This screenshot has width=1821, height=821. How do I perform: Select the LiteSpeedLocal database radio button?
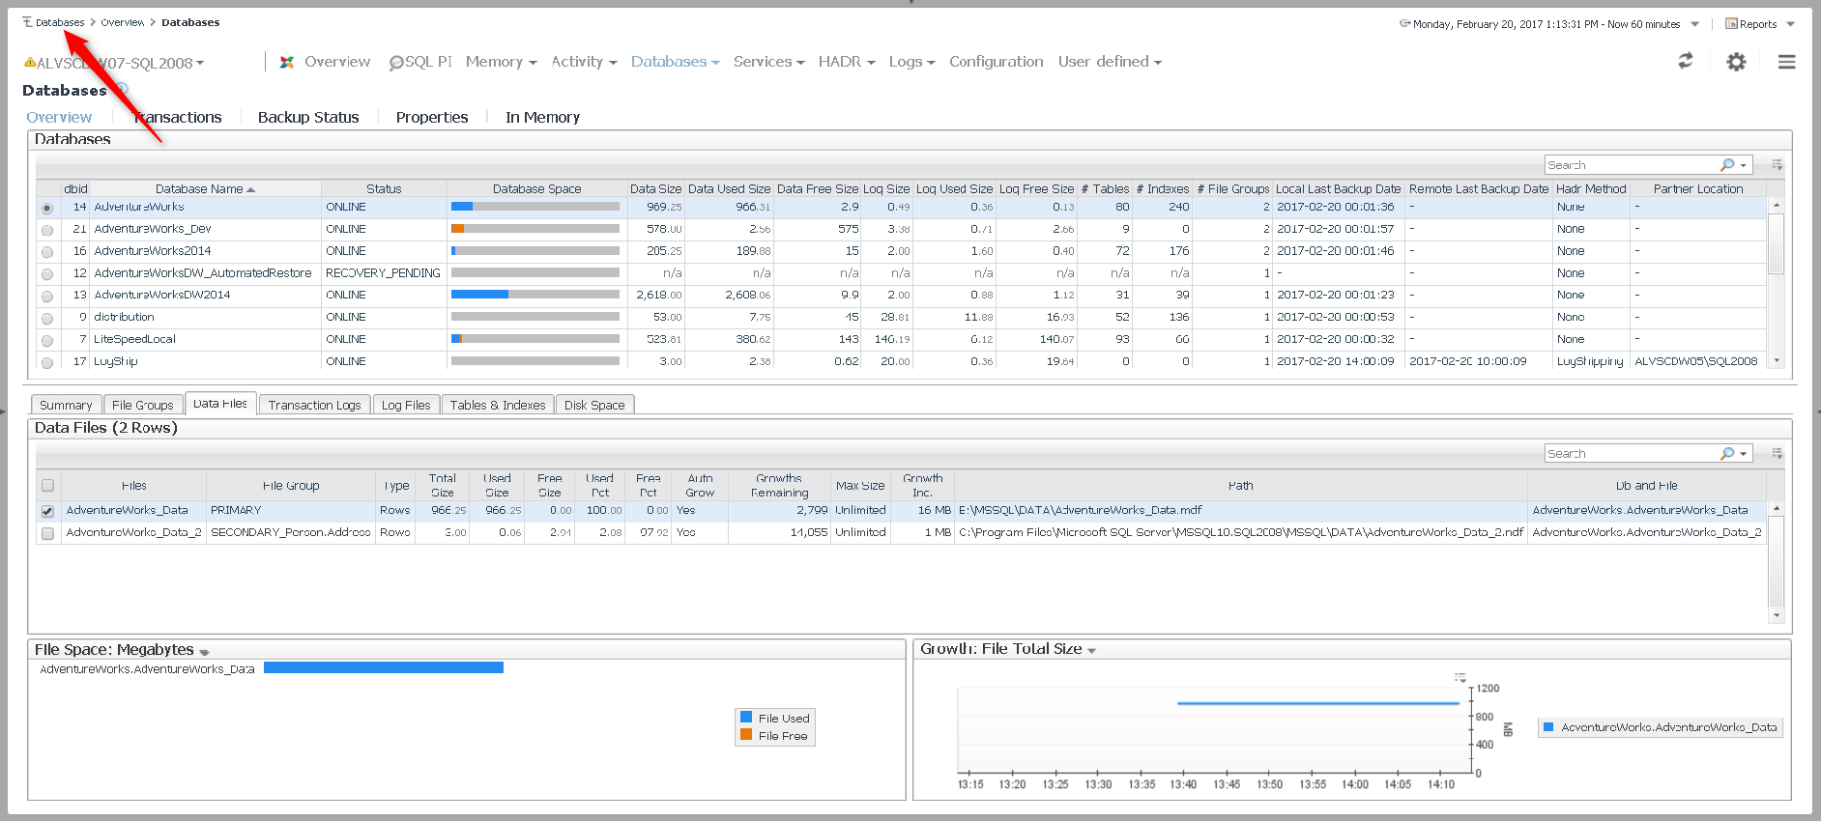click(x=47, y=340)
